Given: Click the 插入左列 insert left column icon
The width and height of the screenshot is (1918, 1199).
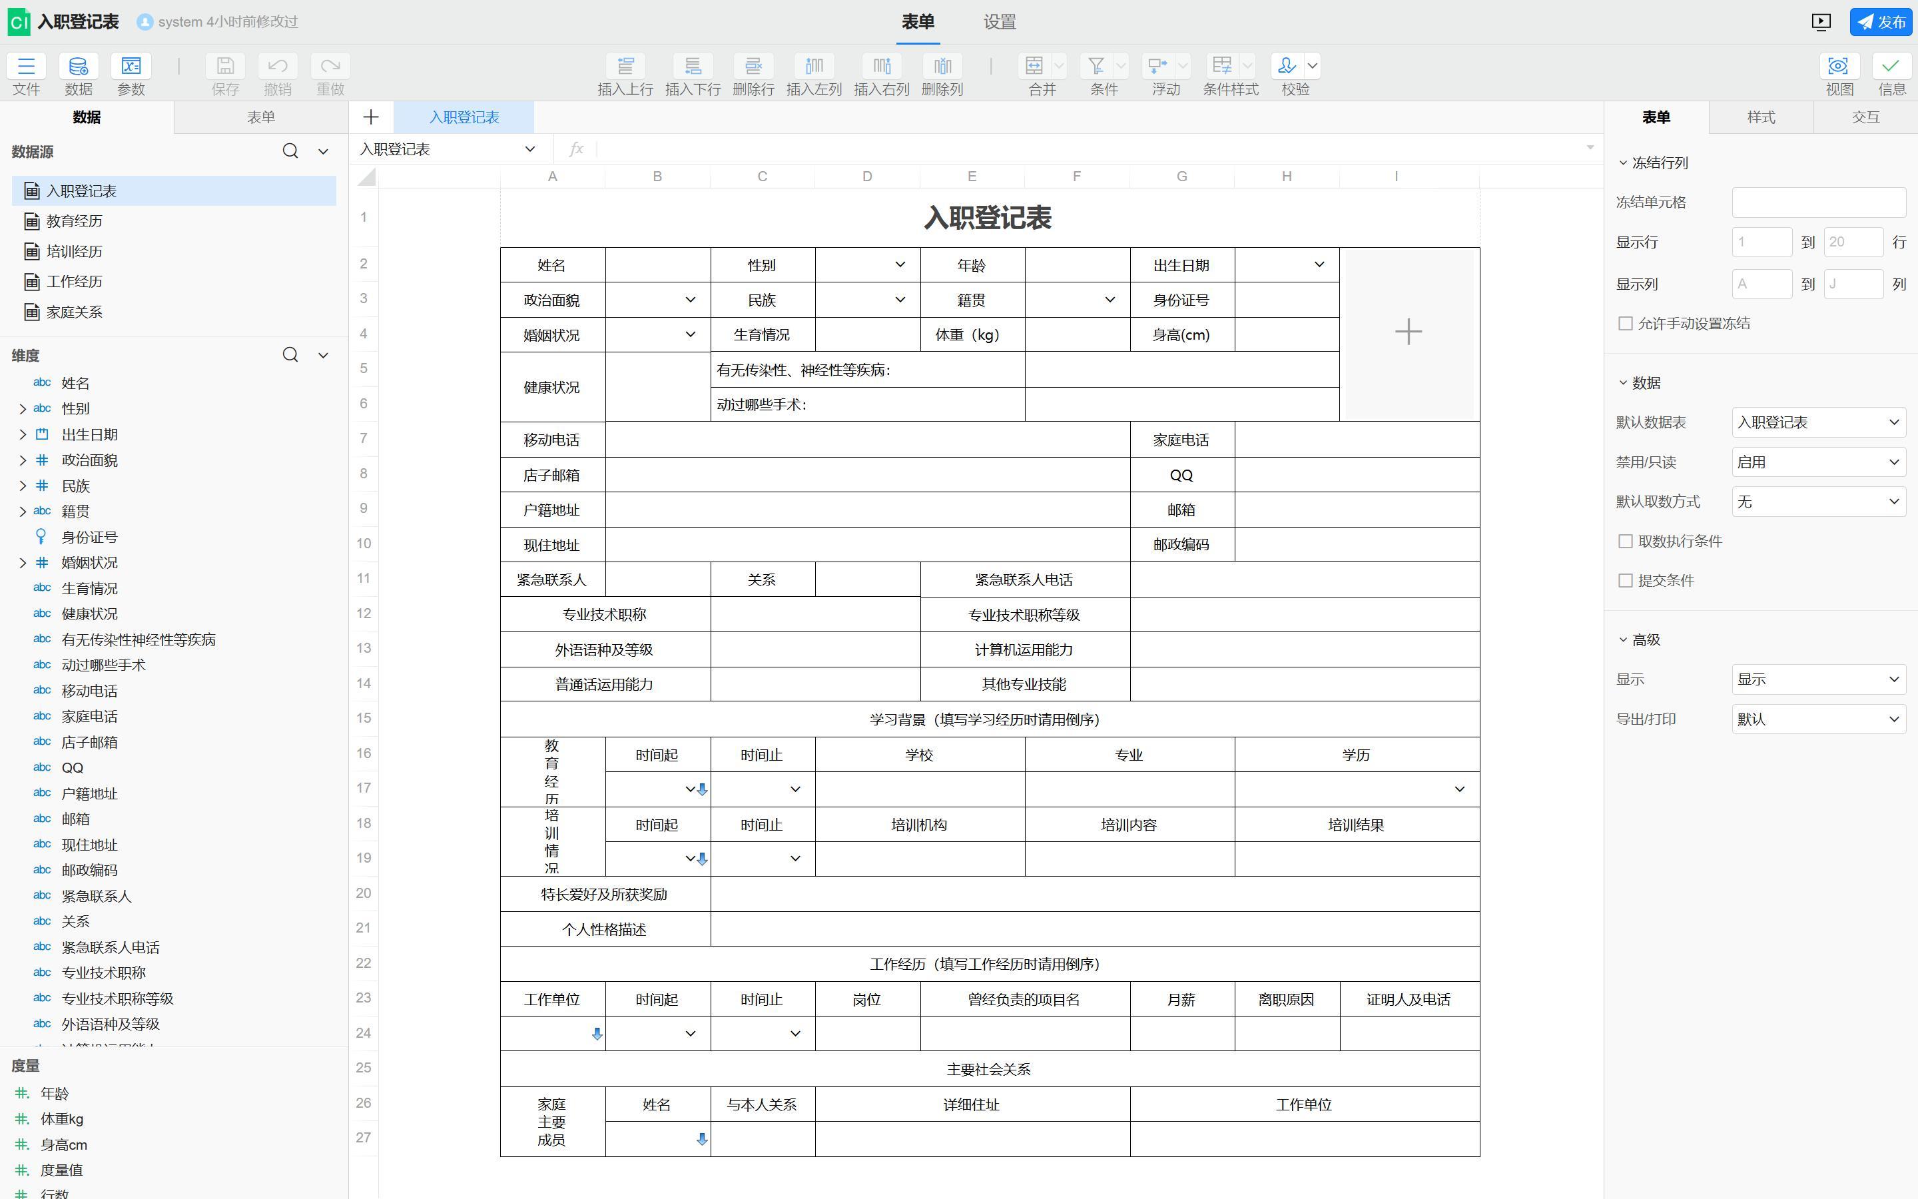Looking at the screenshot, I should 814,66.
